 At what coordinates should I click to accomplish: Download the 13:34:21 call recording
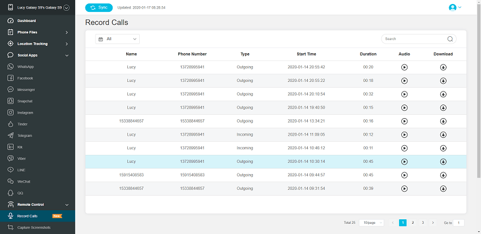coord(443,122)
